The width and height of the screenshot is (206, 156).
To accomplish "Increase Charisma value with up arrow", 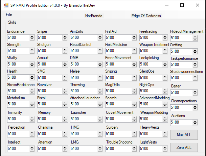I will coord(65,133).
